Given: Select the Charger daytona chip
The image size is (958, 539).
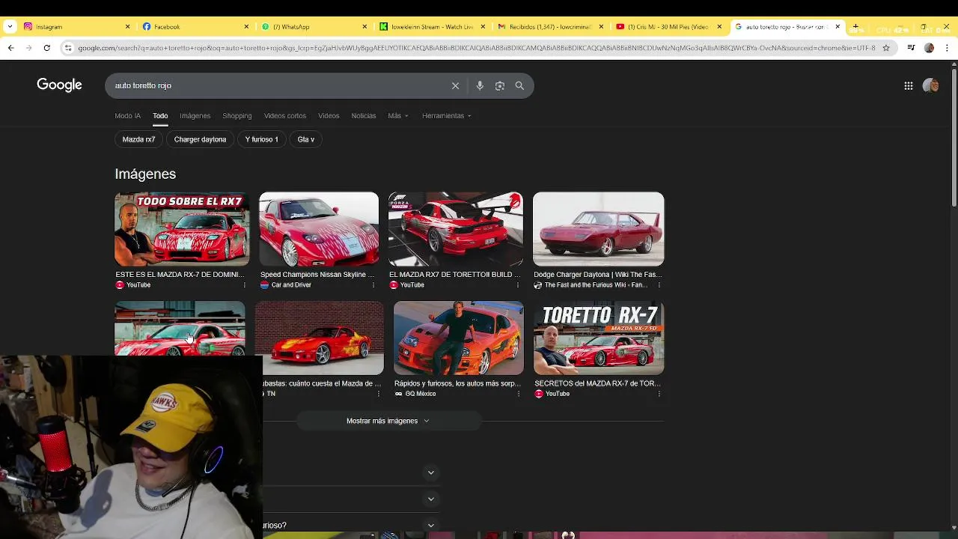Looking at the screenshot, I should click(200, 139).
